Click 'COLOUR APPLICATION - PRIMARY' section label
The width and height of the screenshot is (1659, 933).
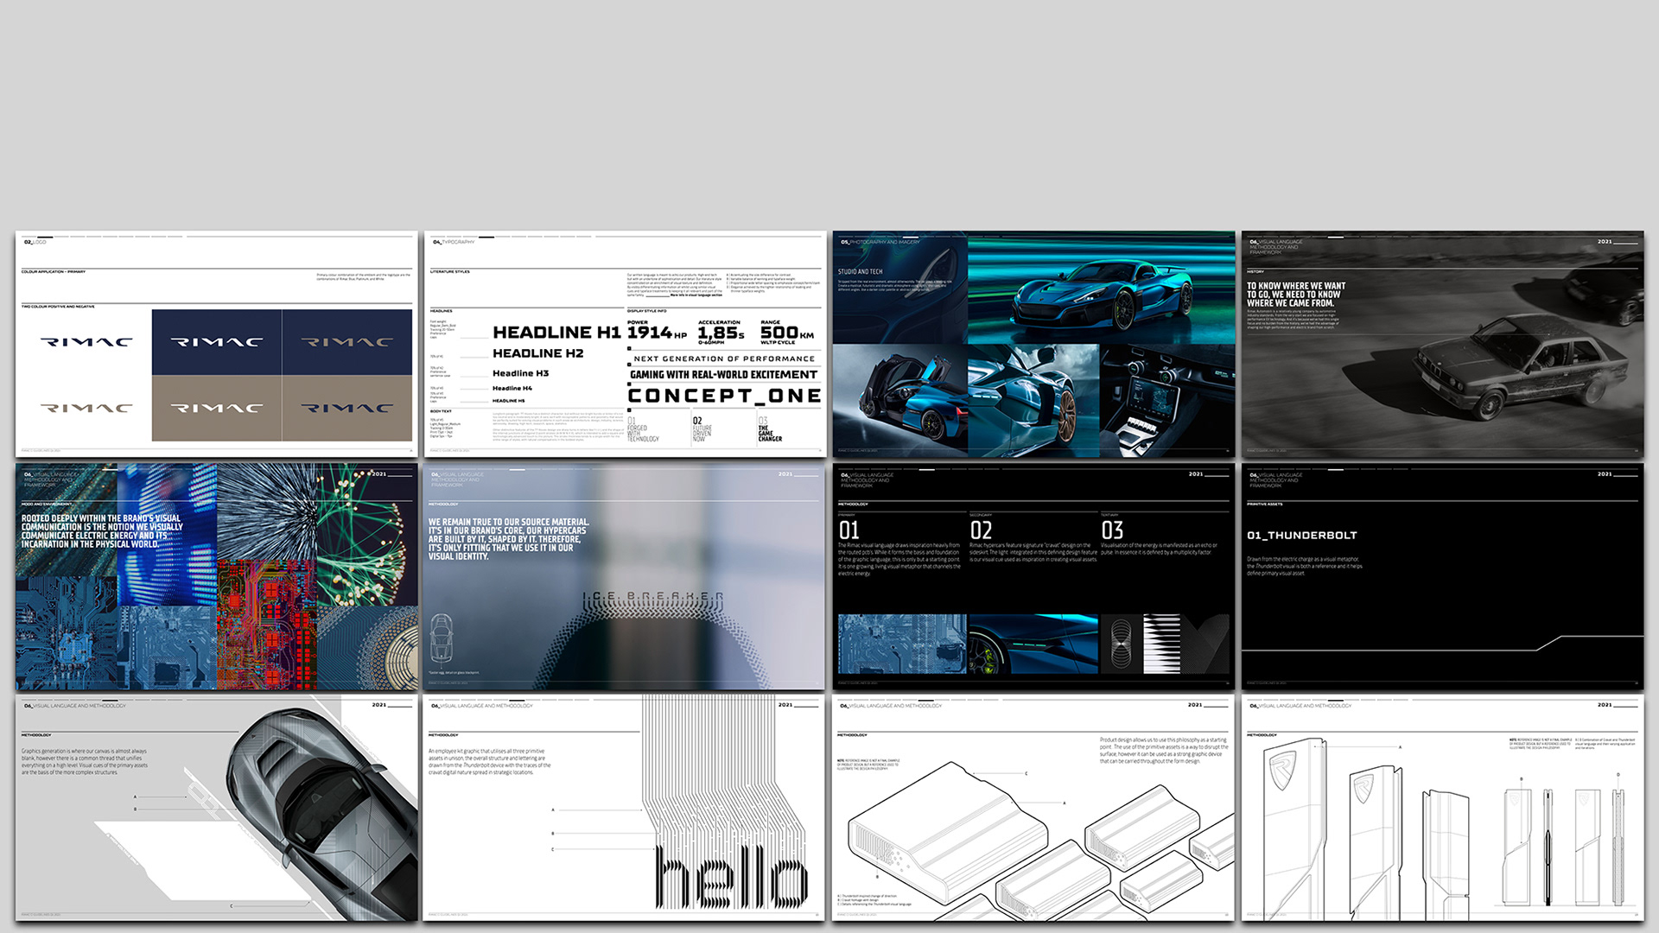coord(54,271)
